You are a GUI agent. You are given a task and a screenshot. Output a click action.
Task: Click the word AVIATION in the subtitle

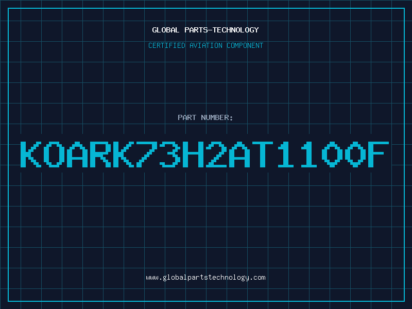pyautogui.click(x=206, y=45)
